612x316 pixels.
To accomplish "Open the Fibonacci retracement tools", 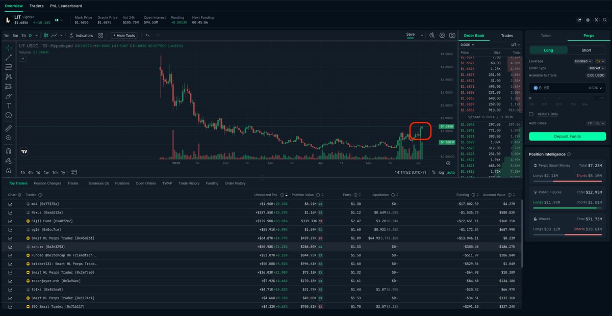I will 9,67.
